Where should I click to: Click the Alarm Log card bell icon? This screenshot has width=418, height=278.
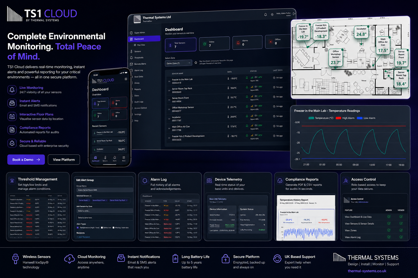pyautogui.click(x=144, y=181)
